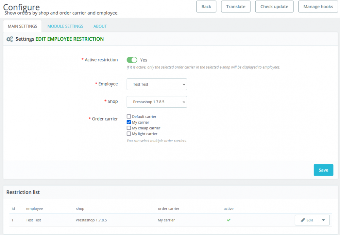Open Manage hooks
340x235 pixels.
click(318, 6)
